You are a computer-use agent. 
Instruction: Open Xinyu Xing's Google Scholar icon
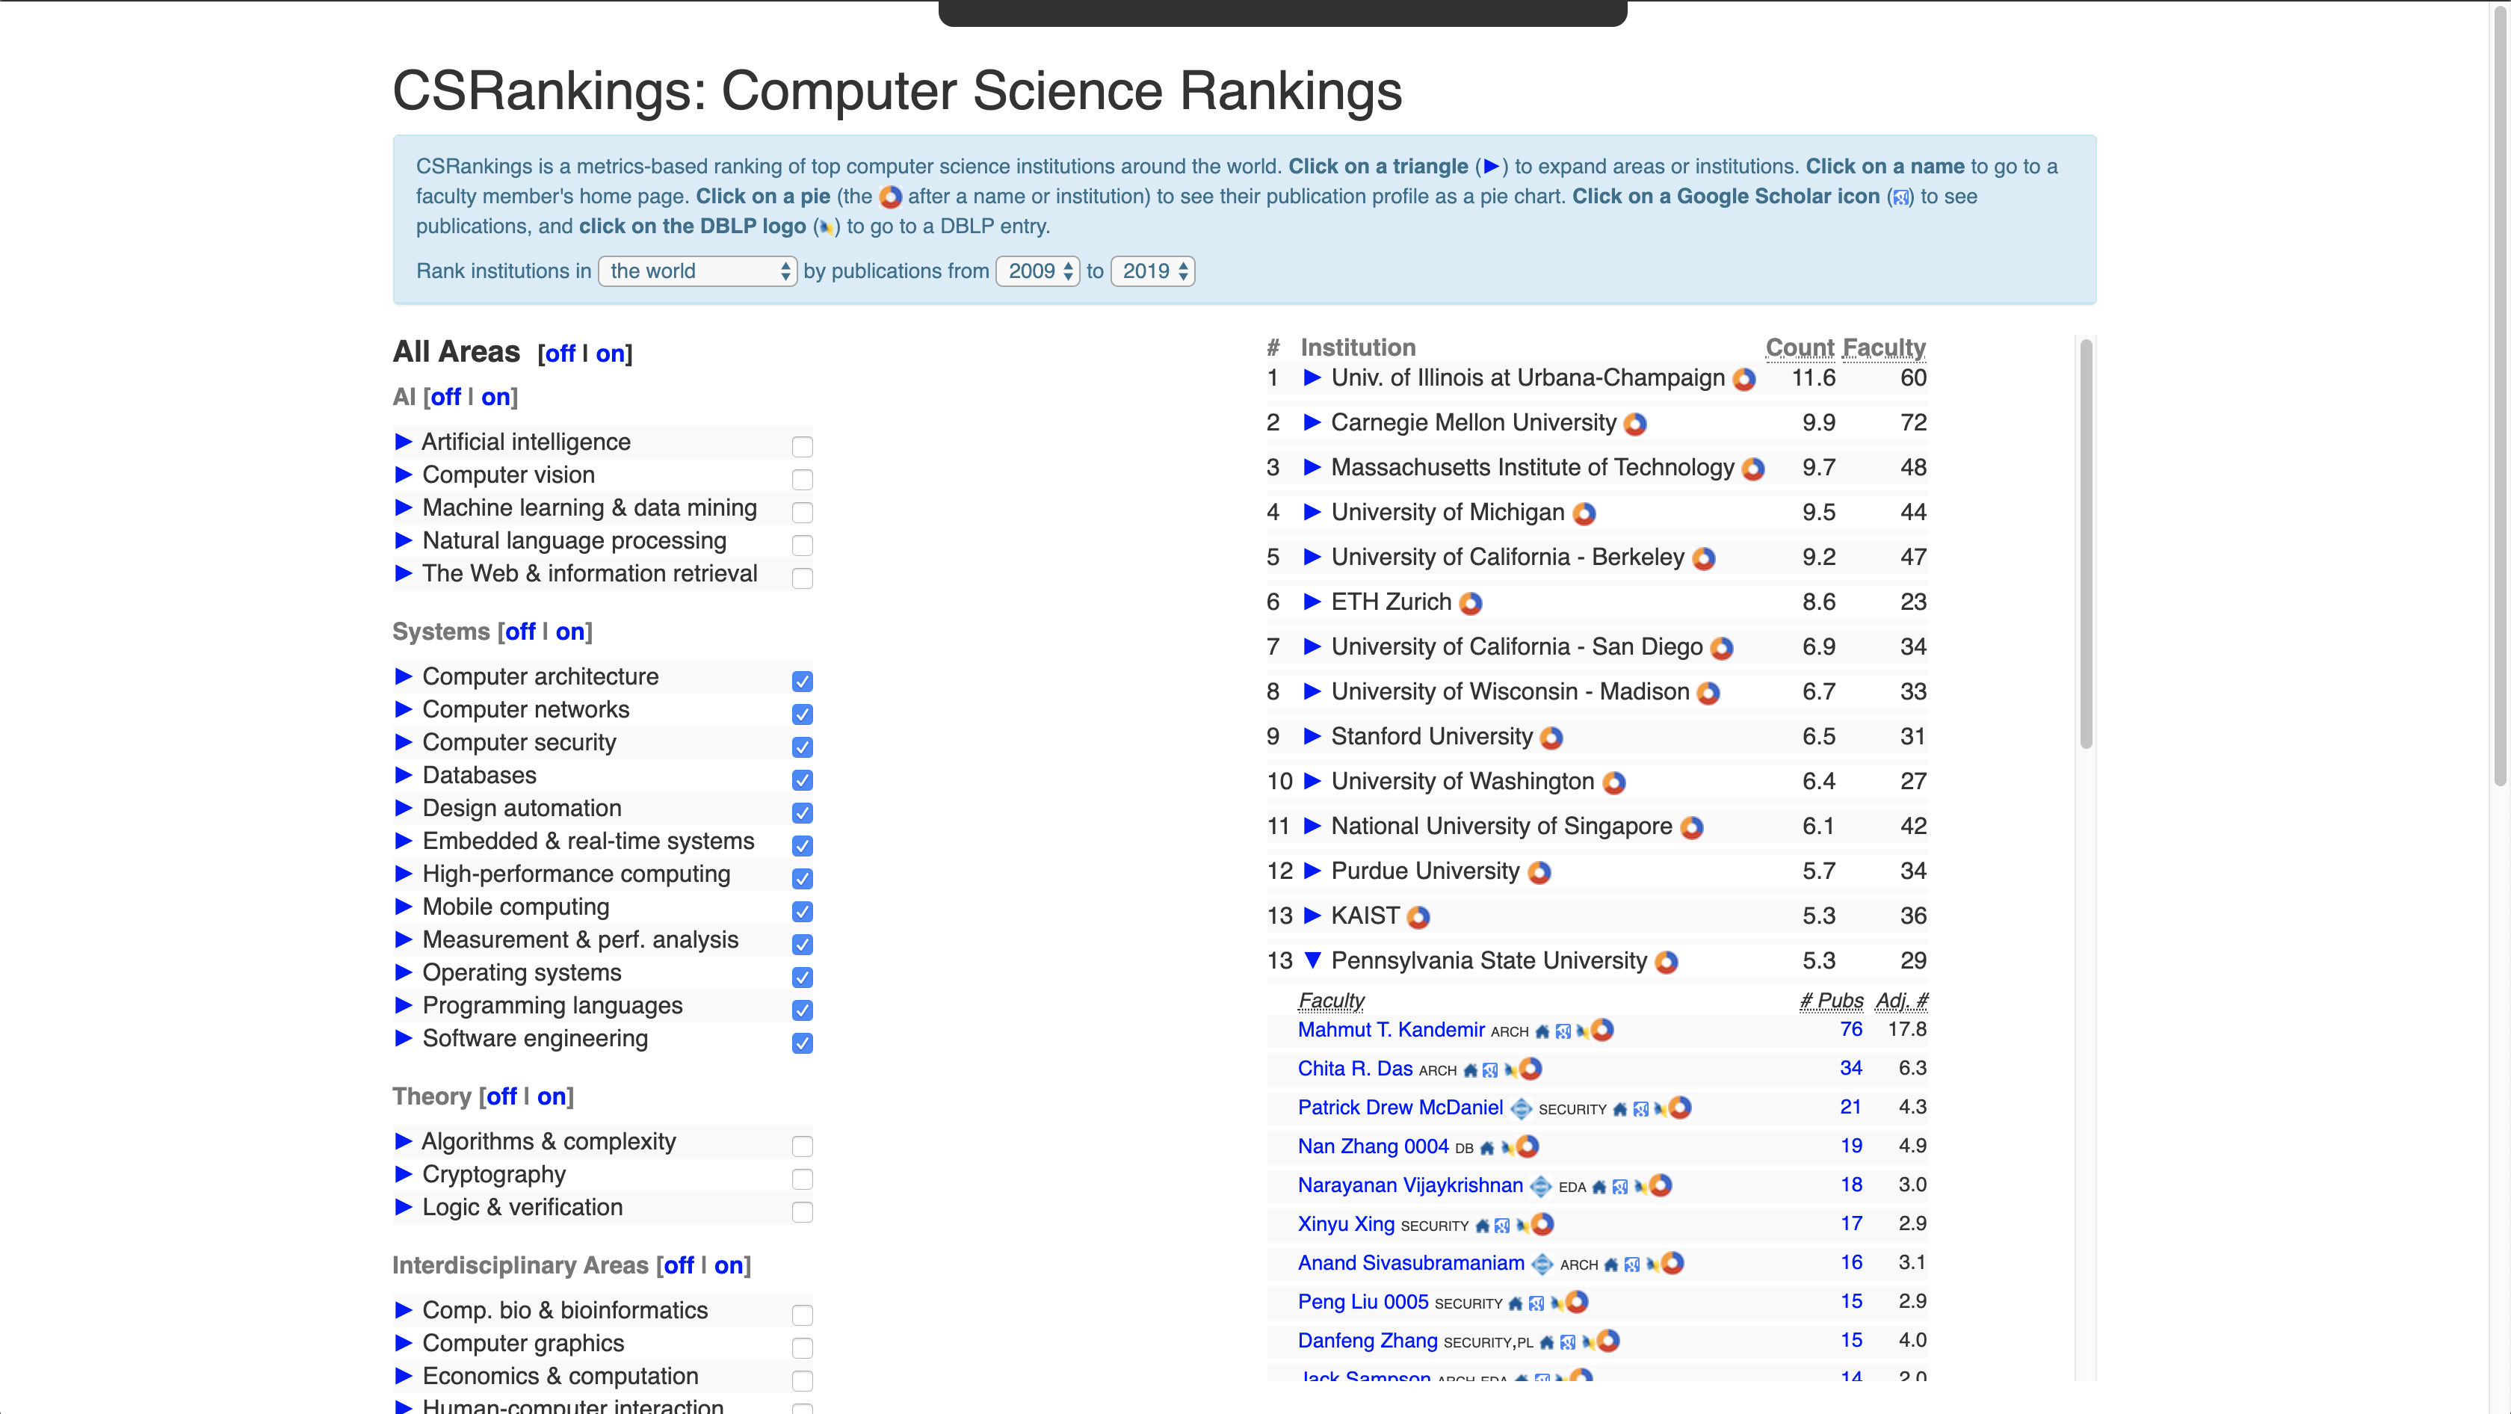tap(1502, 1226)
